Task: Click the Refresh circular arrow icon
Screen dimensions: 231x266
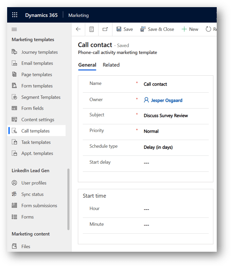Action: (x=209, y=29)
